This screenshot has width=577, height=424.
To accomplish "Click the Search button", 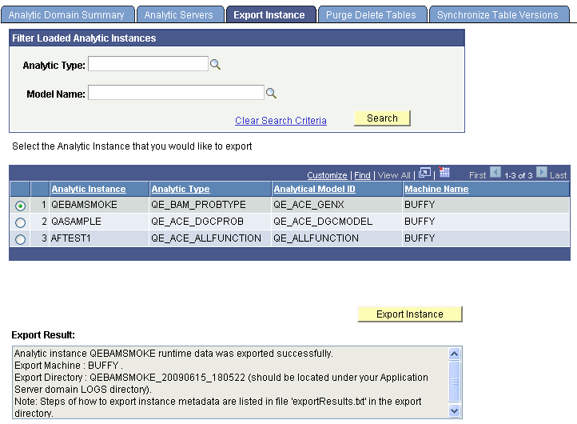I will coord(382,118).
